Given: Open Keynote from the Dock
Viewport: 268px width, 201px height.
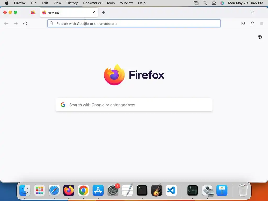Looking at the screenshot, I should click(x=222, y=190).
